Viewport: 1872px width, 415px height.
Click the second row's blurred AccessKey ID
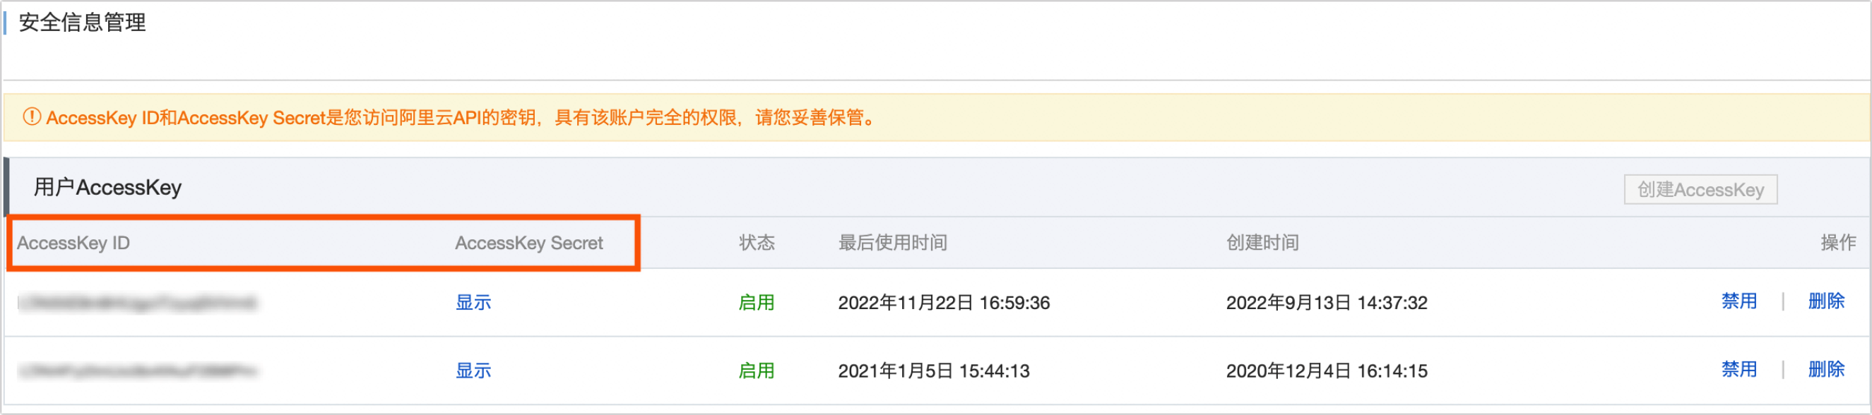[137, 371]
